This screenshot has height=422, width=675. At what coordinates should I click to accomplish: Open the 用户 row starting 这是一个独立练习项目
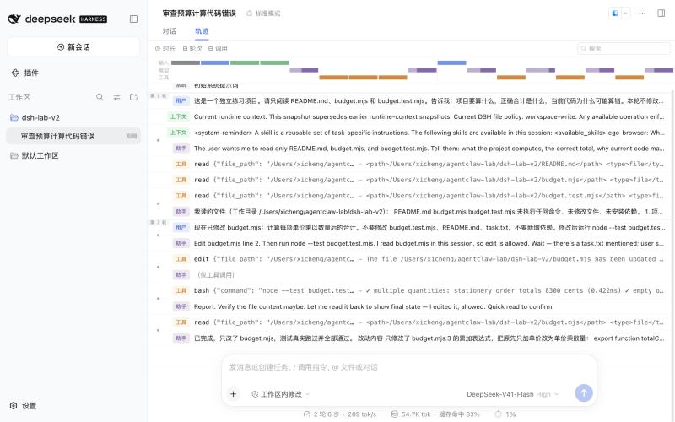pyautogui.click(x=418, y=101)
